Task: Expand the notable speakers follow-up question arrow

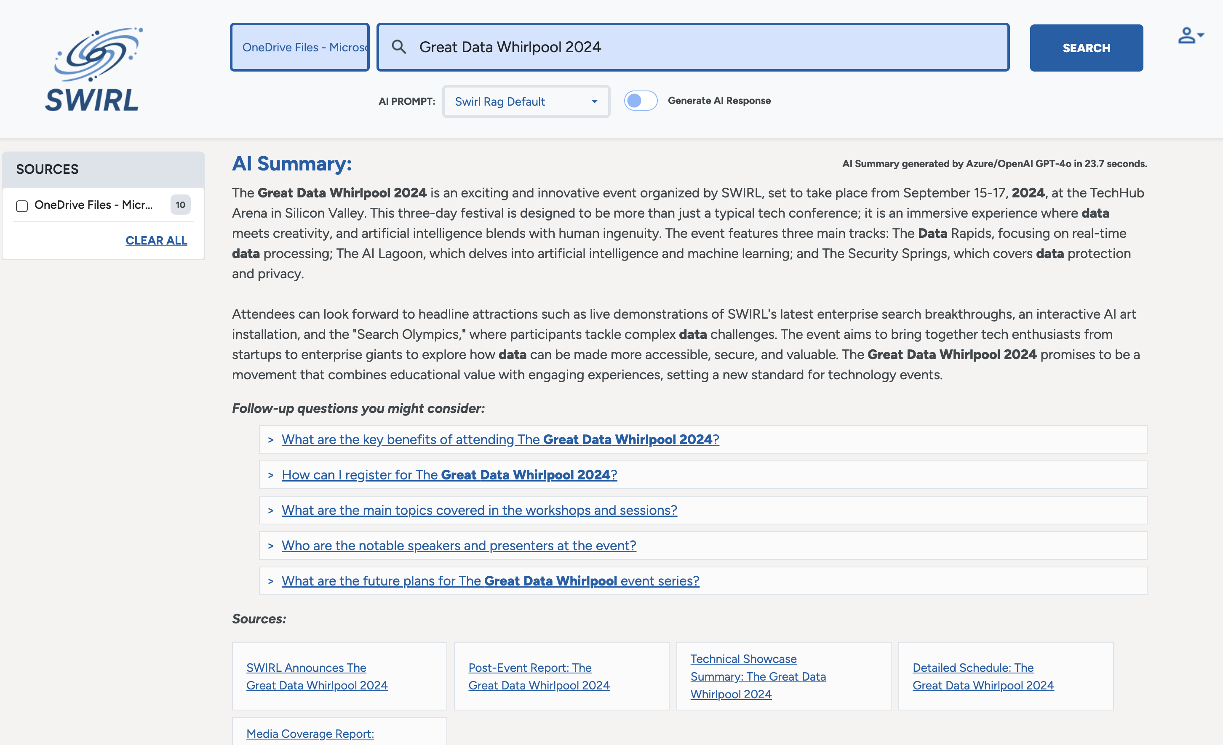Action: pyautogui.click(x=270, y=546)
